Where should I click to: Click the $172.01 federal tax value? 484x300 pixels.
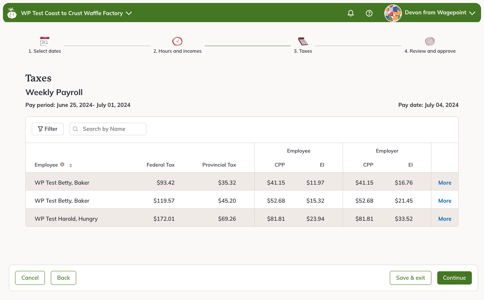[x=164, y=219]
